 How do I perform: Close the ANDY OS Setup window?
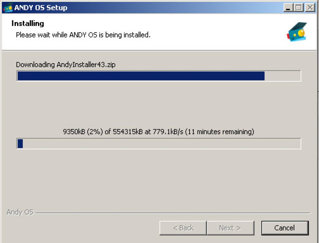(x=310, y=8)
